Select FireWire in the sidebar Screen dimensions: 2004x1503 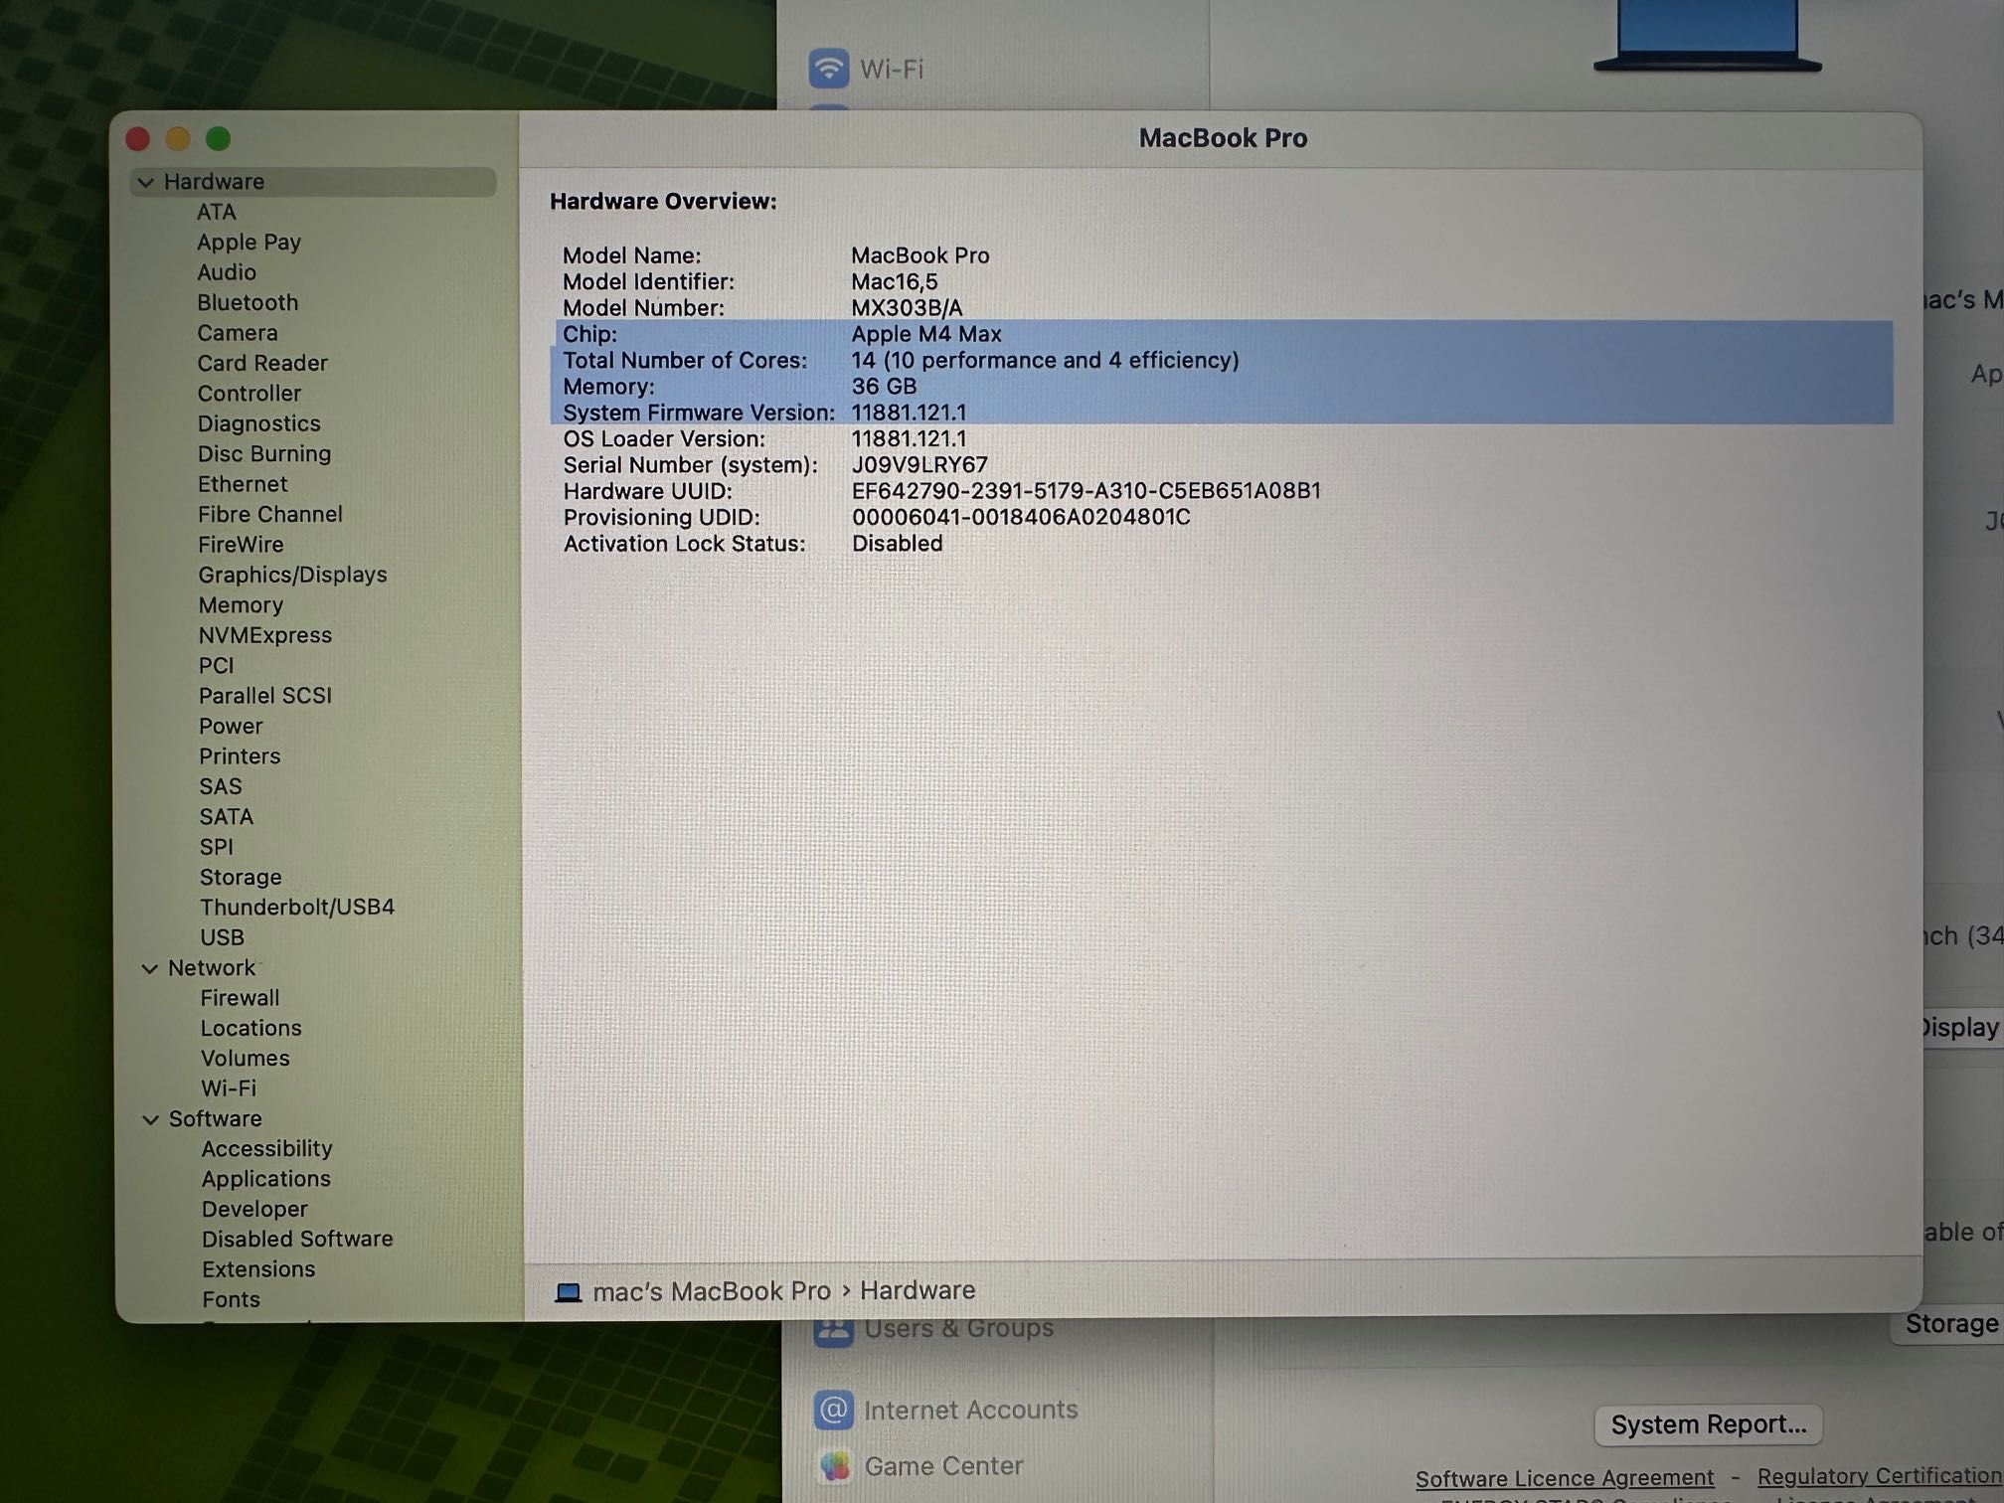click(x=242, y=545)
